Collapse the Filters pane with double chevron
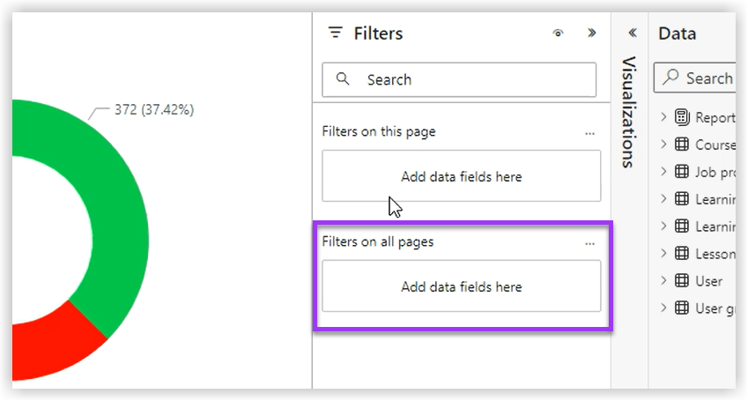 (592, 33)
